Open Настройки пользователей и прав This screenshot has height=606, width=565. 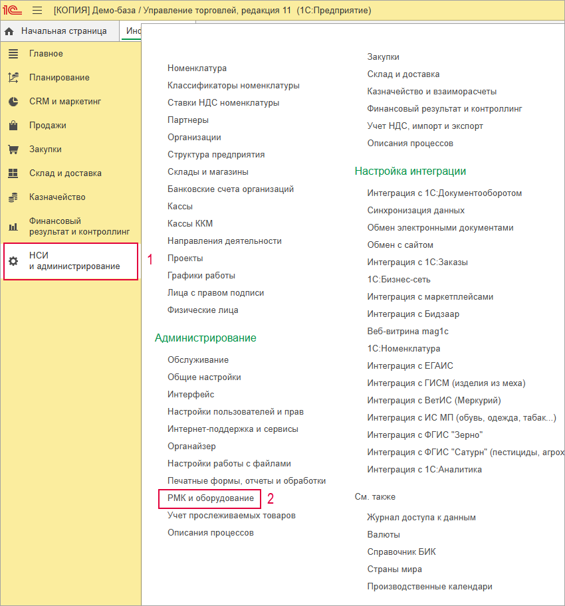235,412
